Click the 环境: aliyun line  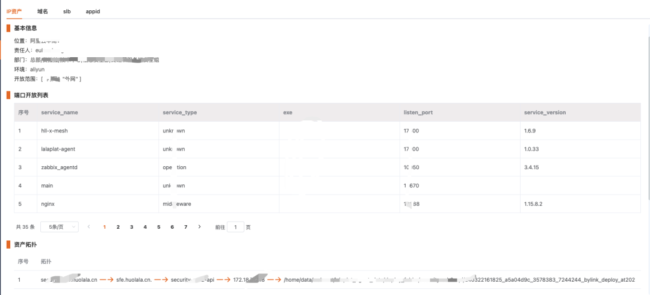[x=29, y=69]
